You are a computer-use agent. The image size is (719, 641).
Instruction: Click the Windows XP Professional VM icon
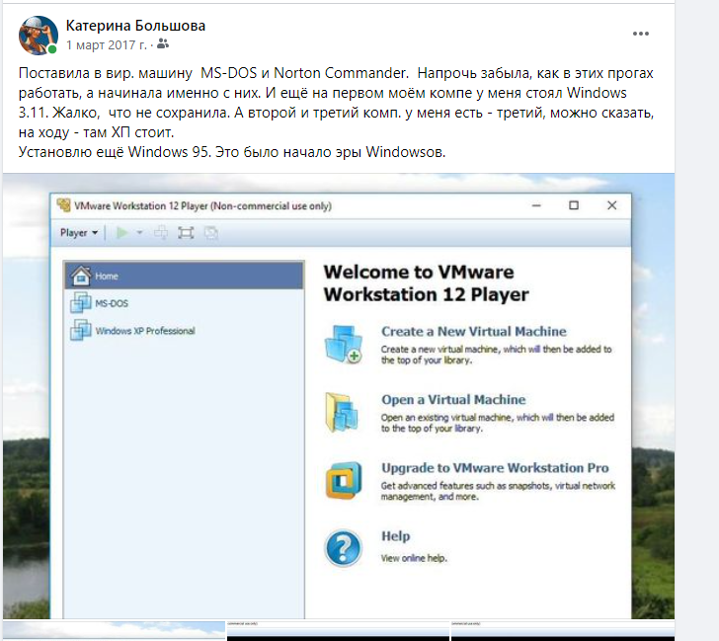81,330
